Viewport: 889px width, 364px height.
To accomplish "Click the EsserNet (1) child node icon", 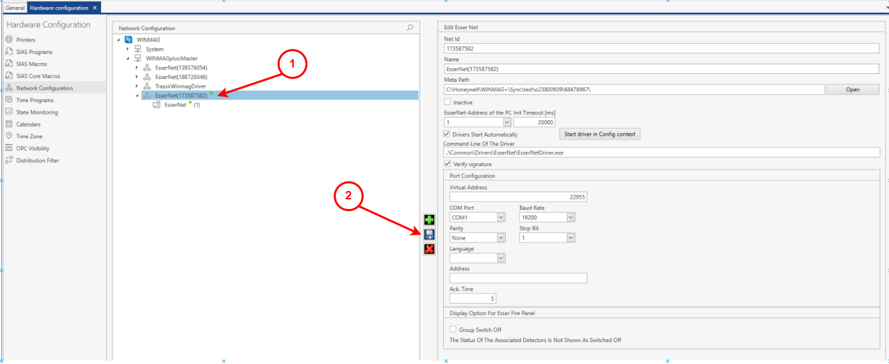I will point(157,105).
